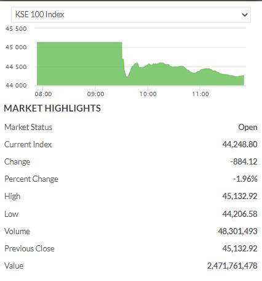Click the 10:00 time axis label

[x=148, y=94]
